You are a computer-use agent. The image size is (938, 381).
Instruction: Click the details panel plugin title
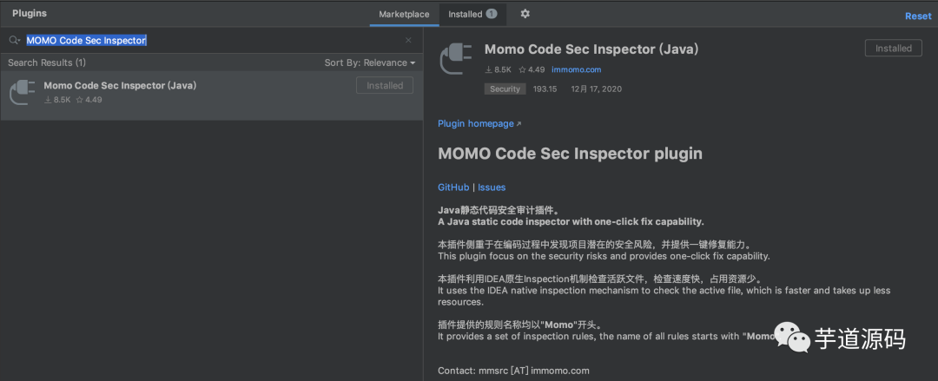point(591,49)
